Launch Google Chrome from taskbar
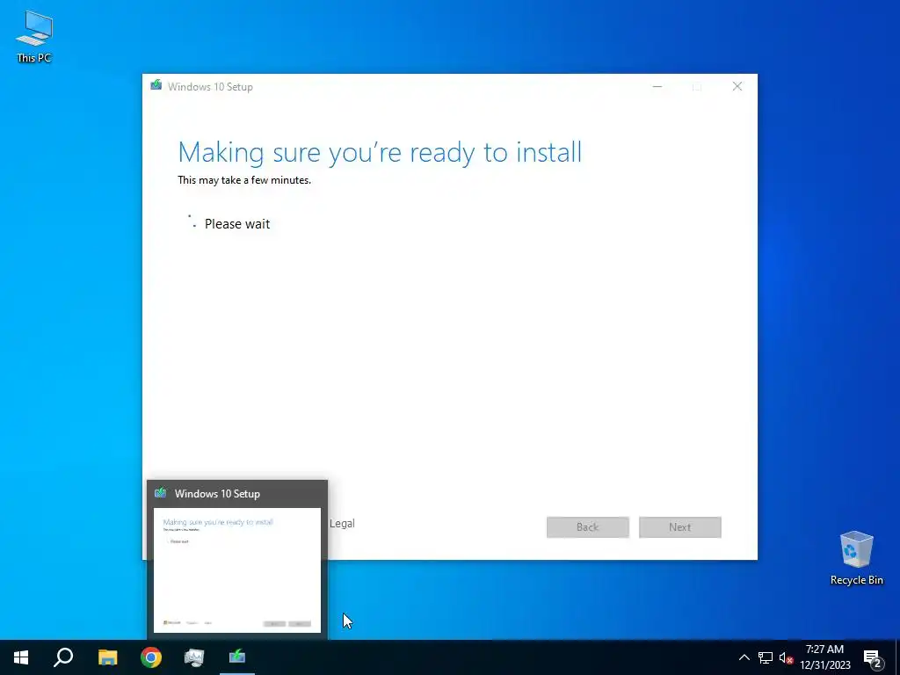This screenshot has height=675, width=900. tap(151, 657)
